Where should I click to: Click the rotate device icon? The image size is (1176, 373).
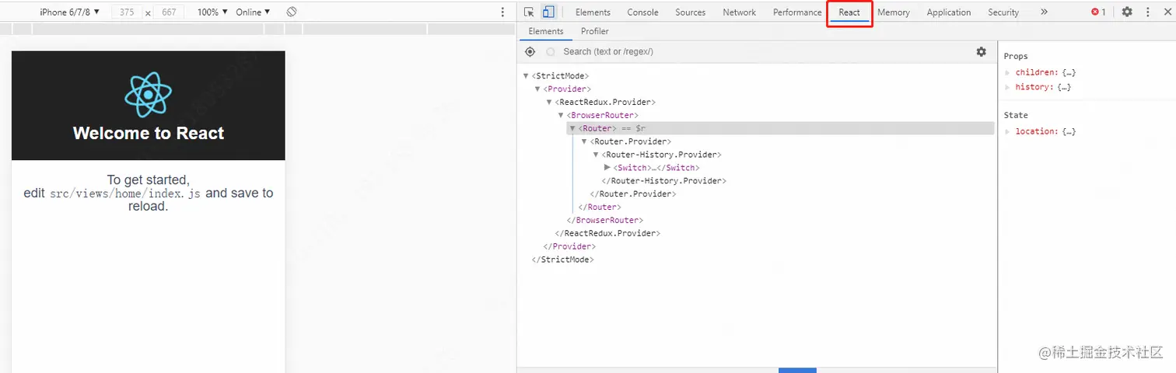pyautogui.click(x=292, y=12)
